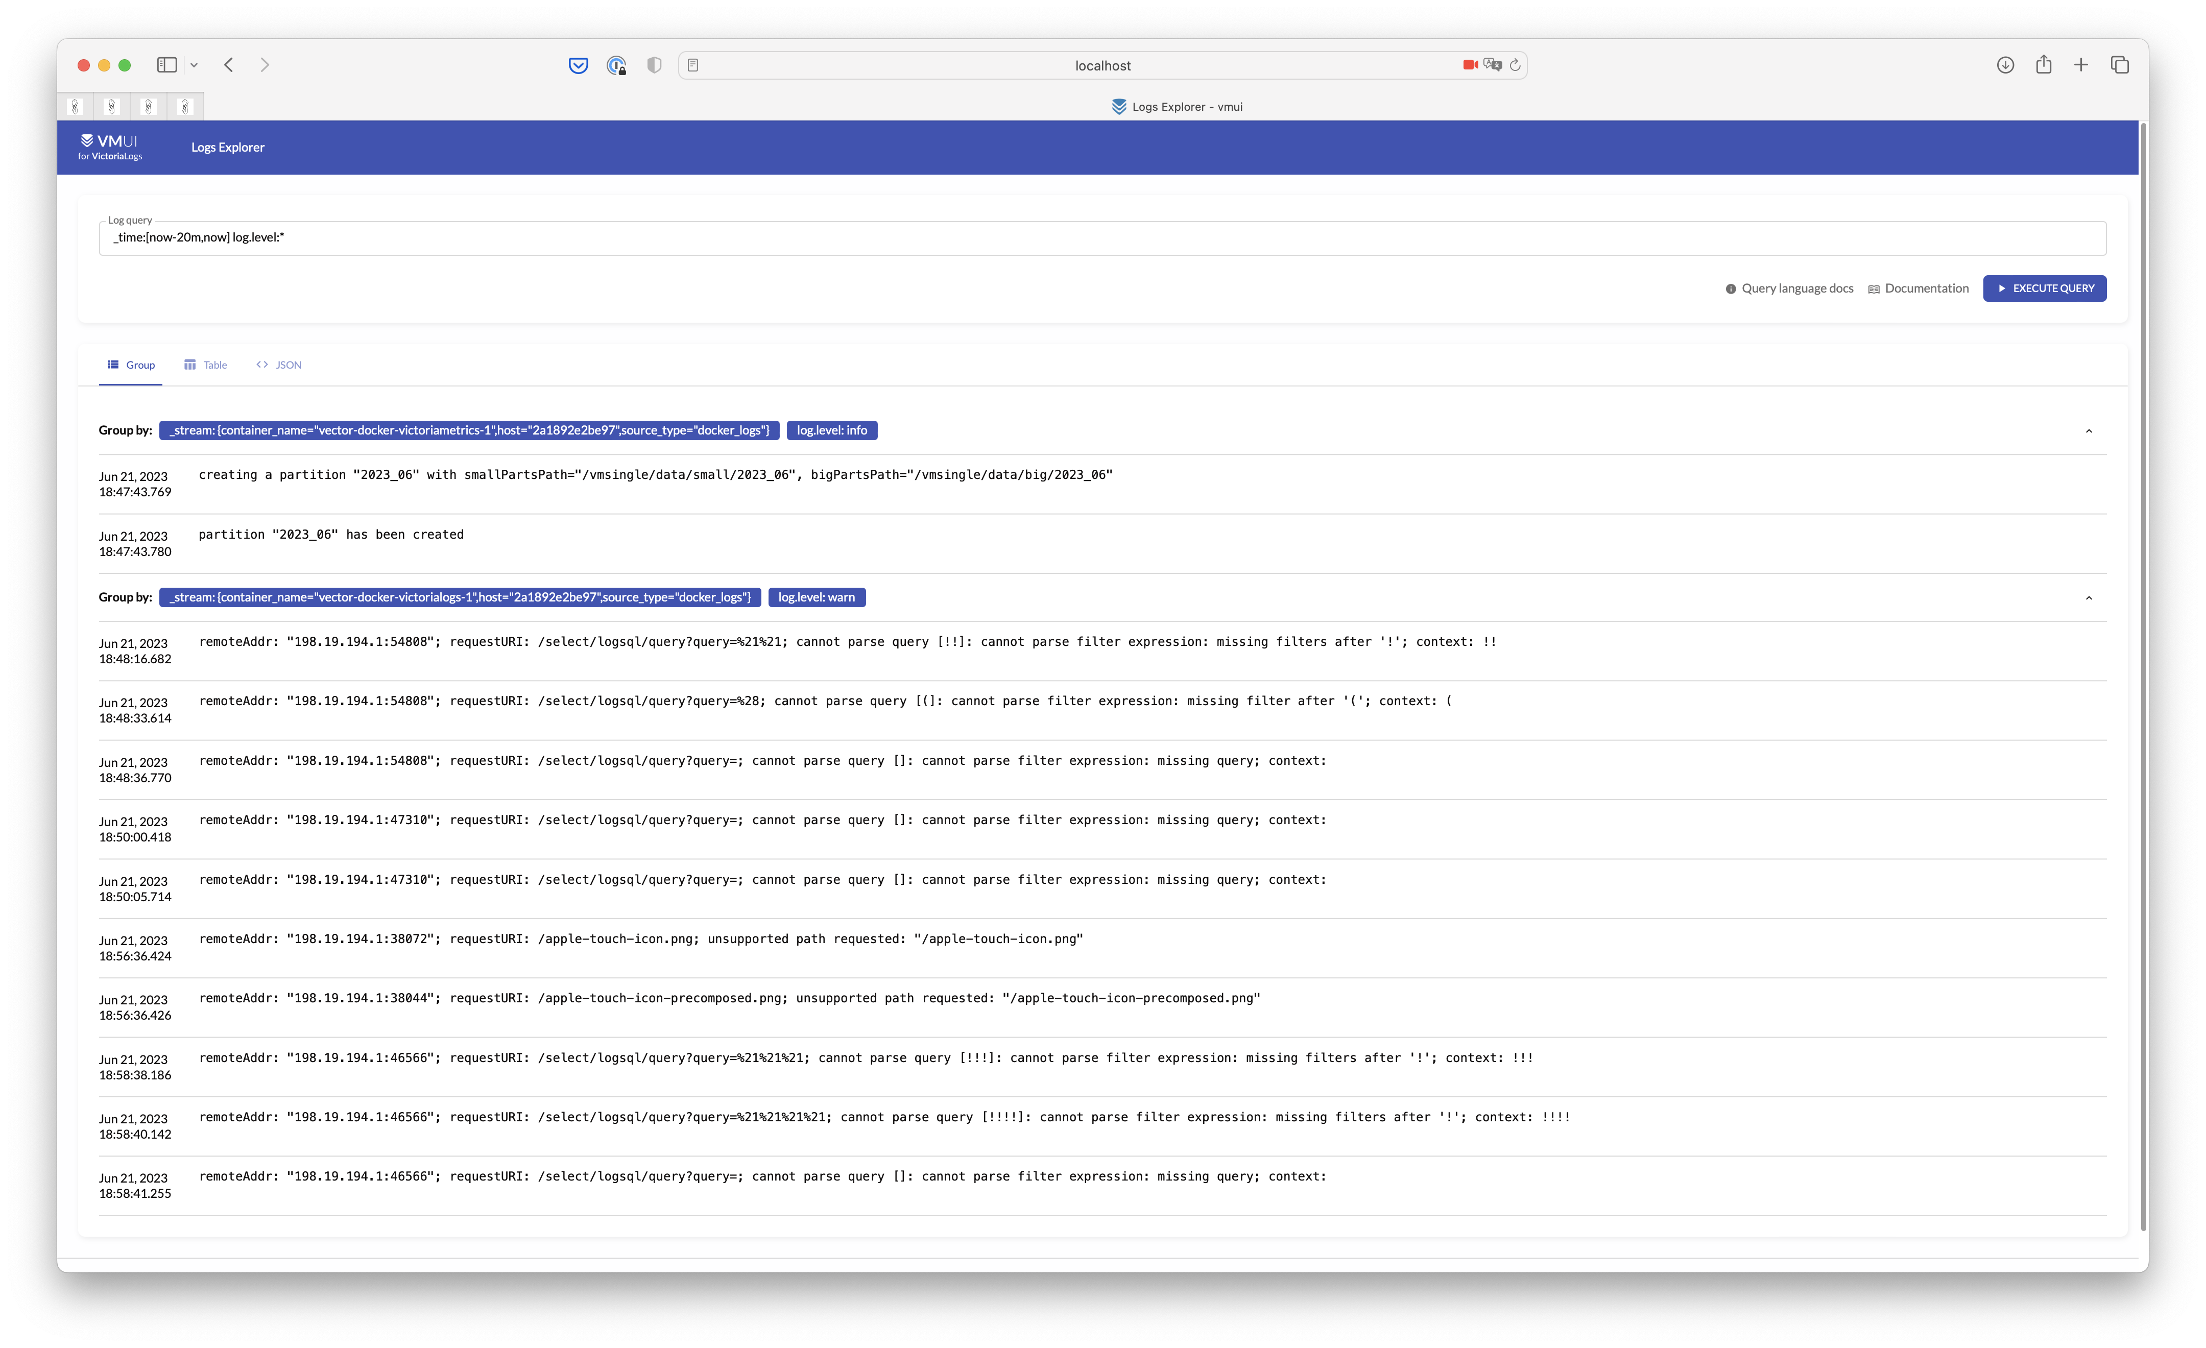Click the VMUI for VictoriaLogs logo
This screenshot has height=1348, width=2206.
(x=110, y=147)
